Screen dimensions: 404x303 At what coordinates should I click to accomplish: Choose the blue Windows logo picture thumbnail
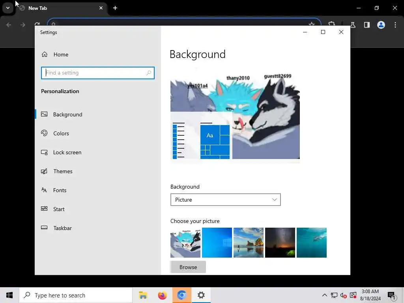click(217, 243)
